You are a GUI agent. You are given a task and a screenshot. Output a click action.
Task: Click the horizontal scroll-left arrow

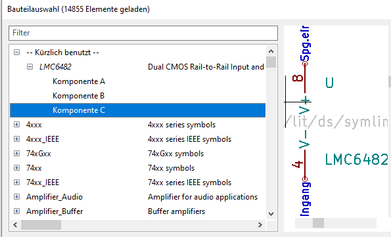(x=15, y=225)
